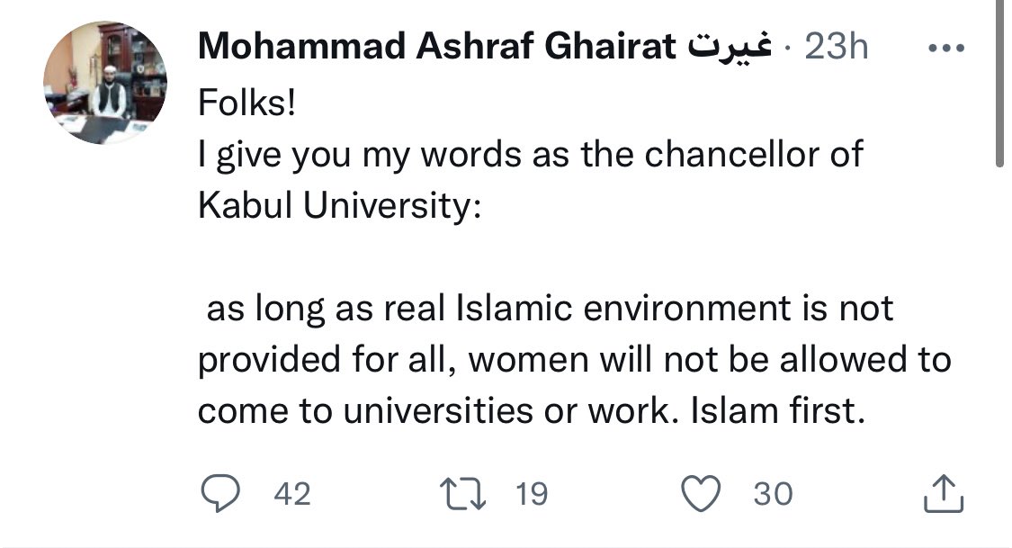This screenshot has width=1012, height=548.
Task: Click the line "I give you my words"
Action: click(530, 155)
